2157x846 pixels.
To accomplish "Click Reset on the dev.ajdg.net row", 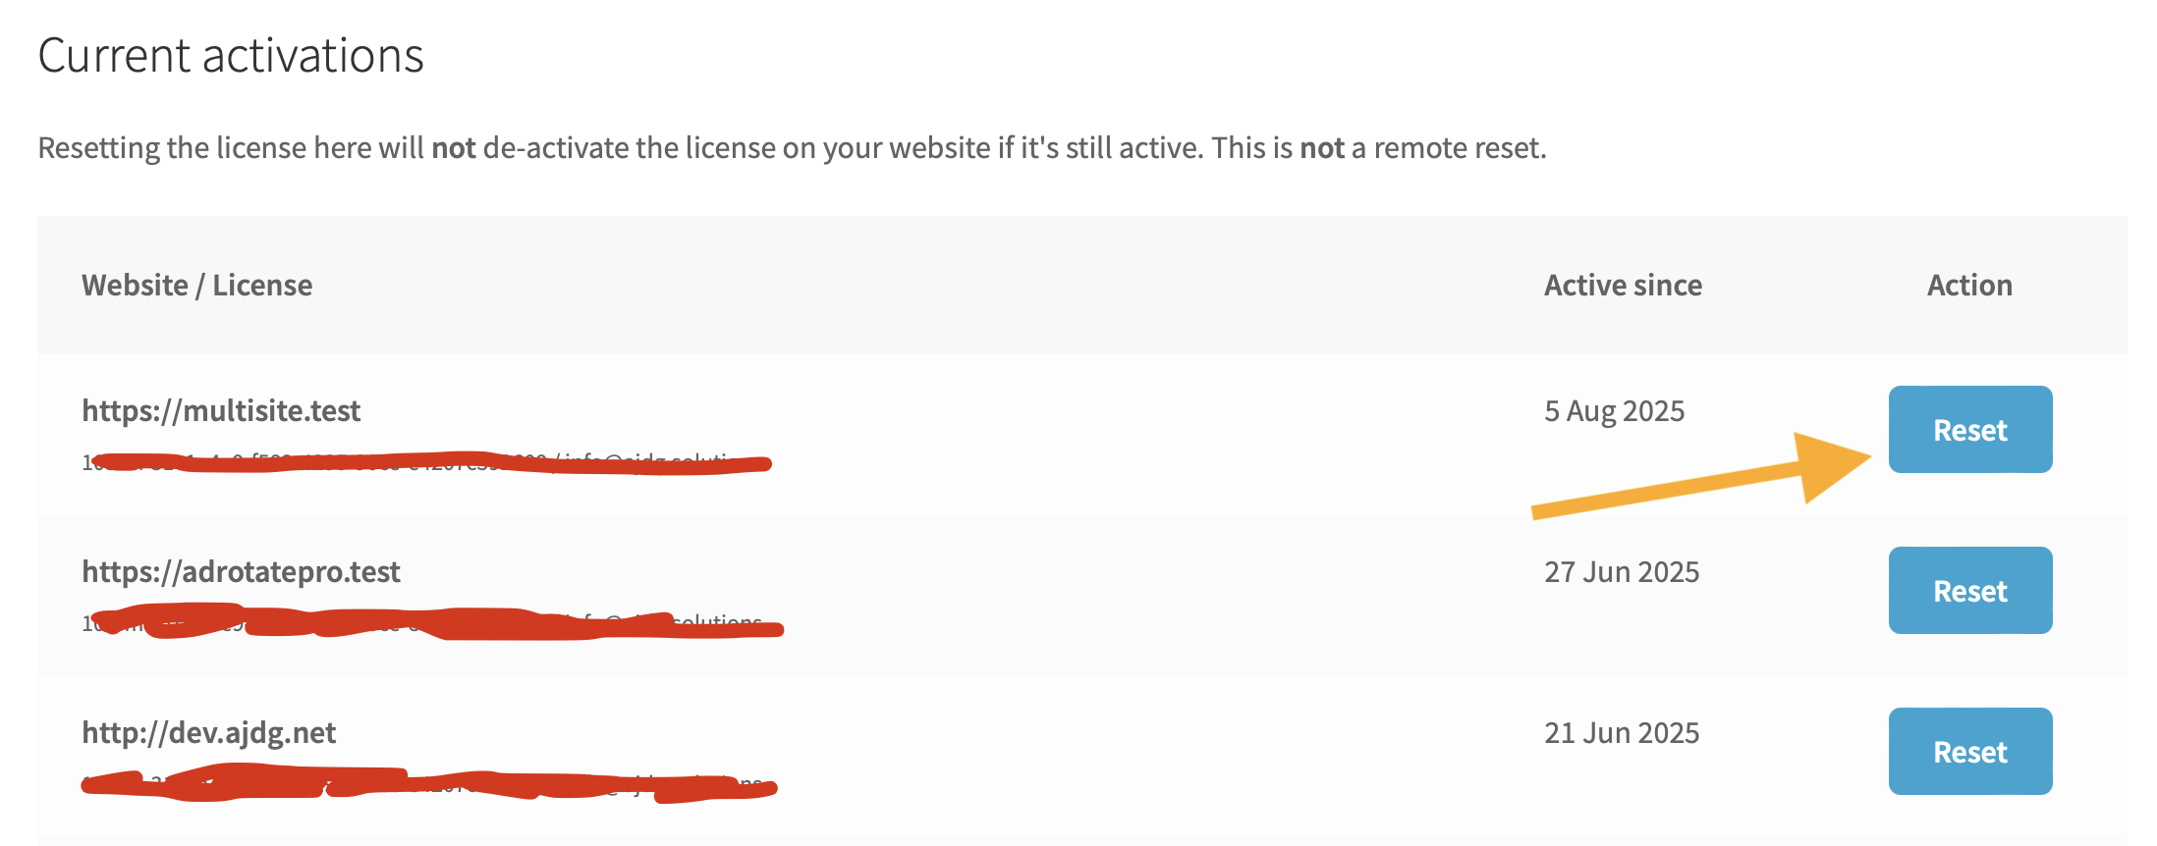I will pyautogui.click(x=1969, y=752).
